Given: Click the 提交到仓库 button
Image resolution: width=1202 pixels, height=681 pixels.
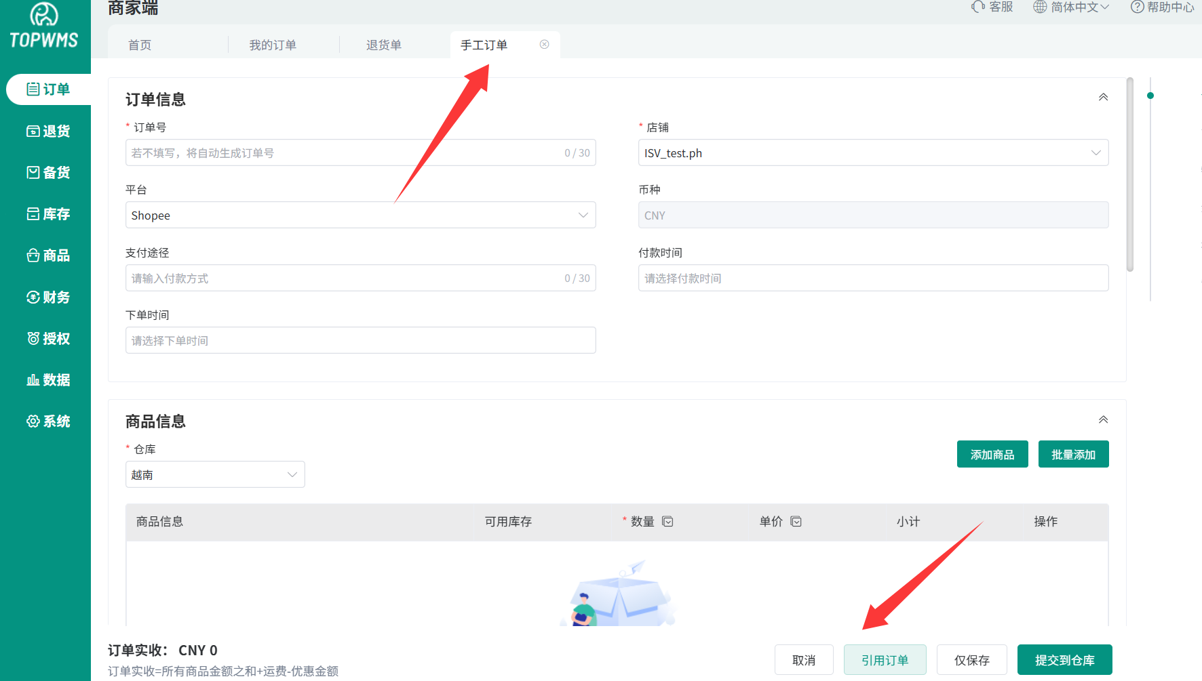Looking at the screenshot, I should click(x=1065, y=660).
